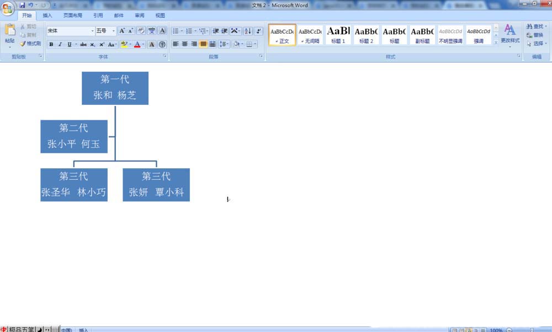Apply subscript formatting
Screen dimensions: 552x332
coord(93,44)
